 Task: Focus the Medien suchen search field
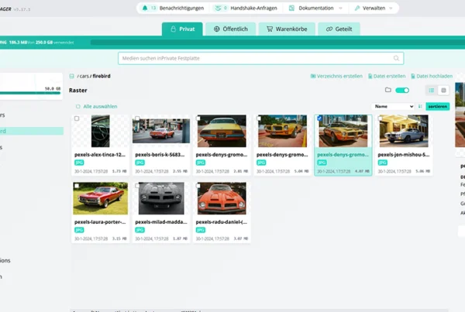(260, 58)
